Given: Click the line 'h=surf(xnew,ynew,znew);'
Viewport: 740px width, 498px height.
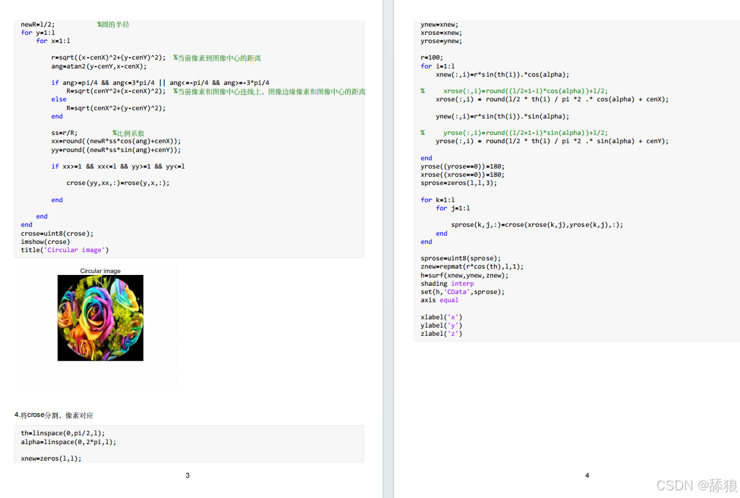Looking at the screenshot, I should tap(464, 276).
